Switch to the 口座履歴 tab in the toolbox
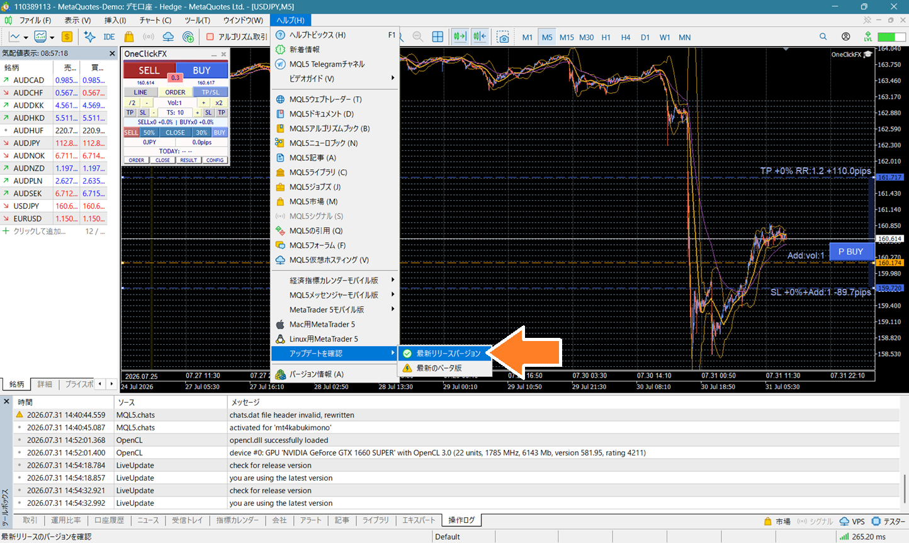This screenshot has height=543, width=909. tap(109, 520)
